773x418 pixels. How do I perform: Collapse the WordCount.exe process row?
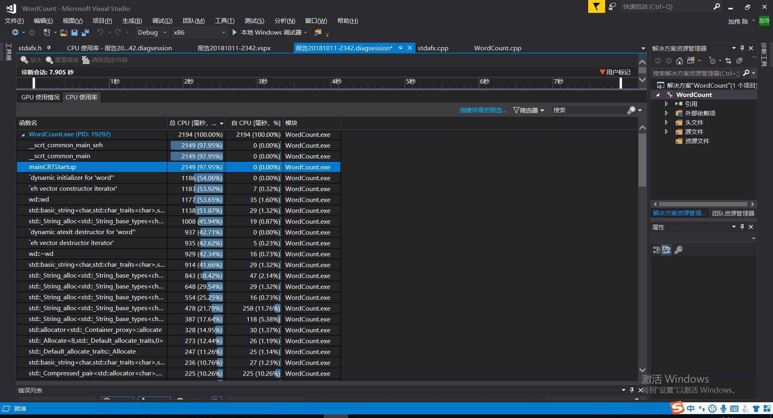[x=23, y=135]
